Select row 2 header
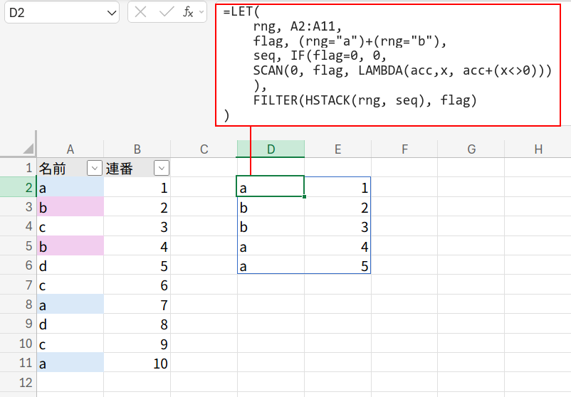The height and width of the screenshot is (397, 571). [18, 188]
